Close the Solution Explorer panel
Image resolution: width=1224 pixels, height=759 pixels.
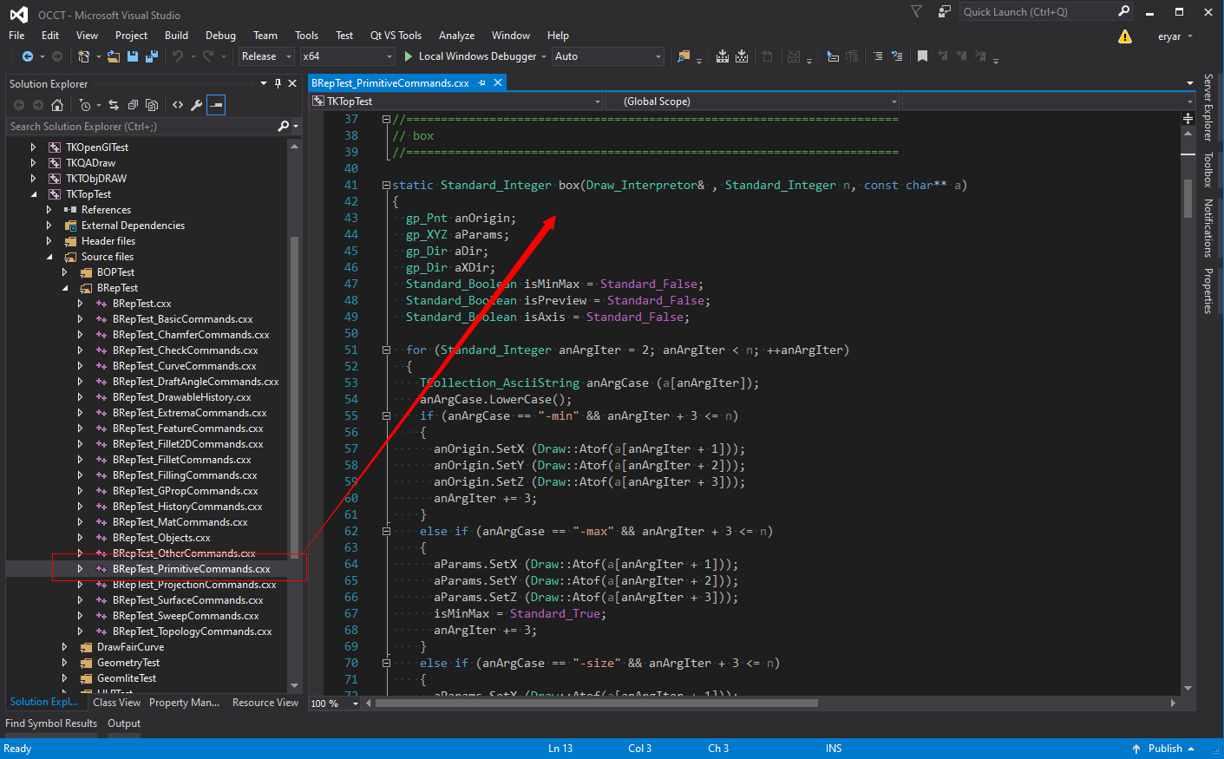(292, 83)
